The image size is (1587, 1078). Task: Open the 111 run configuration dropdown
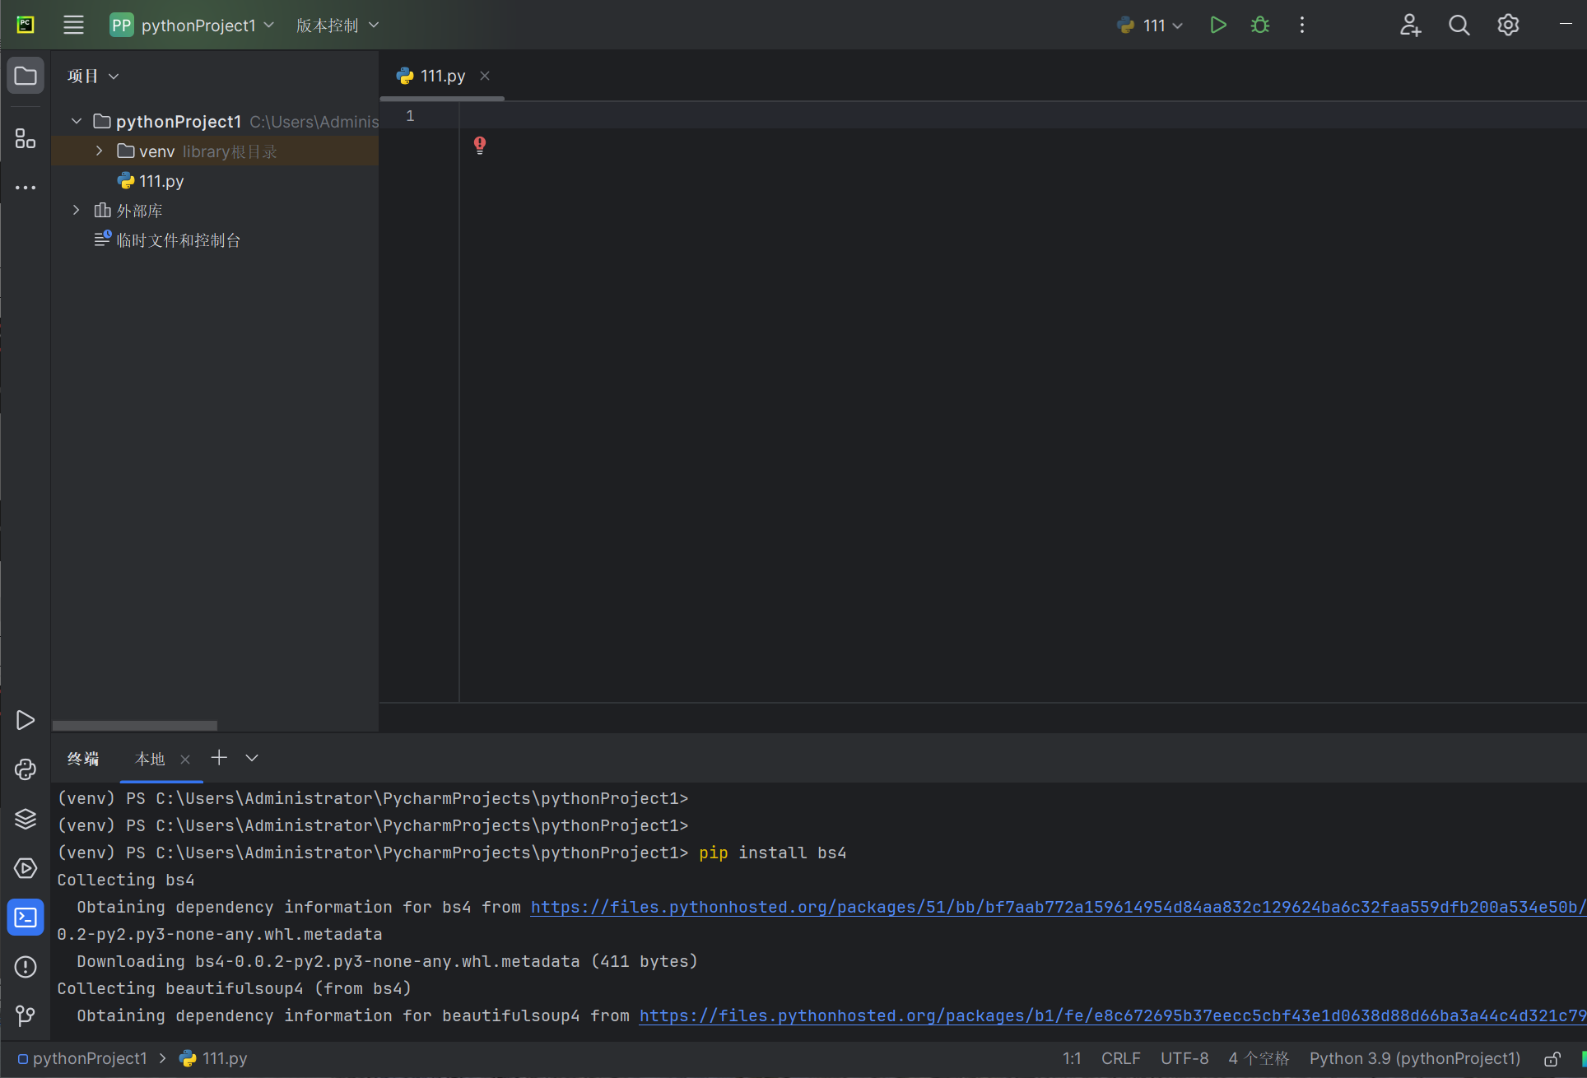click(1151, 26)
